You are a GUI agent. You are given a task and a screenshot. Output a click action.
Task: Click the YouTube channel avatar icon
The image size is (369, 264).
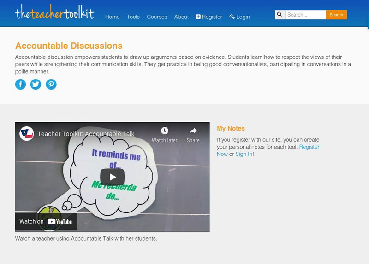27,134
